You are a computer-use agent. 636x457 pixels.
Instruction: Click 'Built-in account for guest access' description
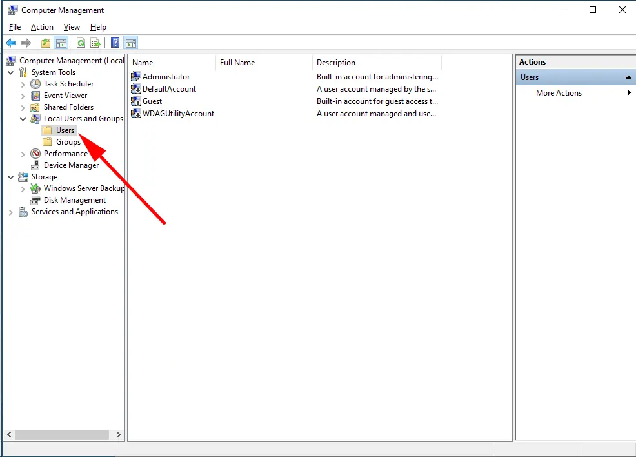click(x=377, y=101)
